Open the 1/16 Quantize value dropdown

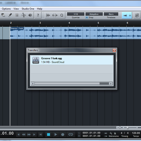[x=76, y=14]
